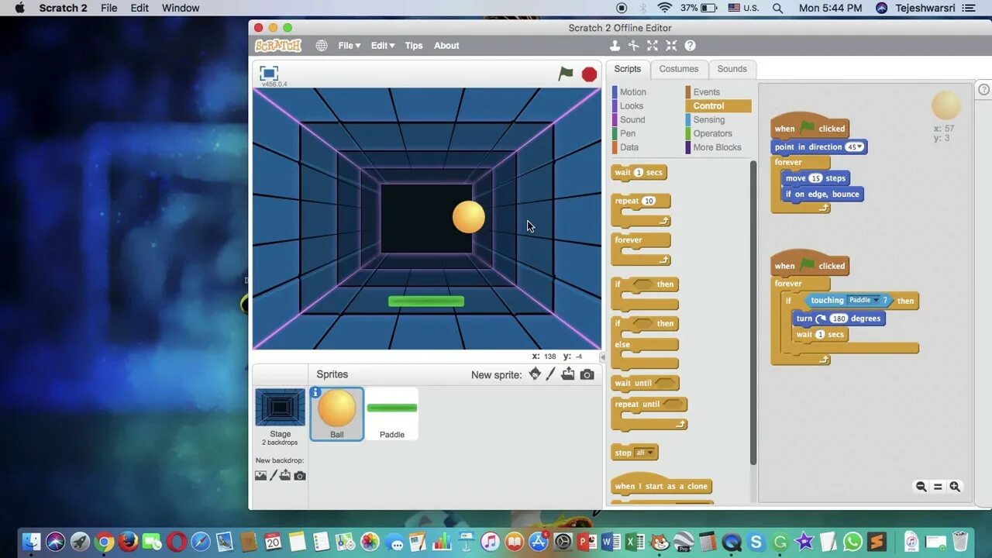Image resolution: width=992 pixels, height=558 pixels.
Task: Select the Data block category
Action: click(629, 148)
